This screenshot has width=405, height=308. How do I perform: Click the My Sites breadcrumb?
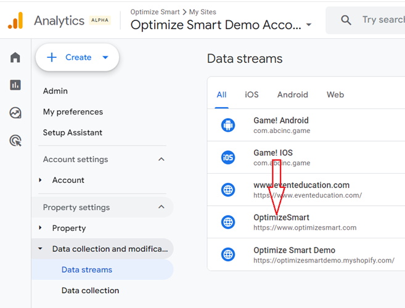click(202, 12)
